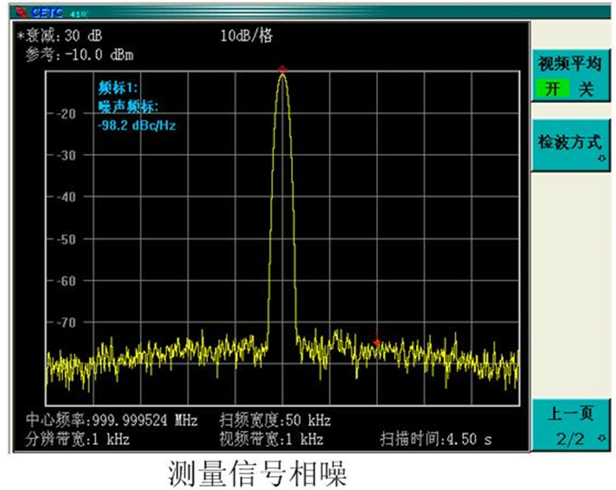Viewport: 616px width, 490px height.
Task: Go to previous page with 上一页
Action: point(570,412)
